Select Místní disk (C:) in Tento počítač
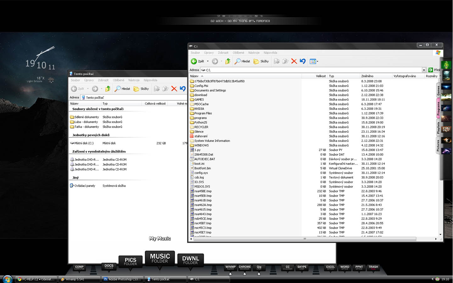Screen dimensions: 453x283 84,143
